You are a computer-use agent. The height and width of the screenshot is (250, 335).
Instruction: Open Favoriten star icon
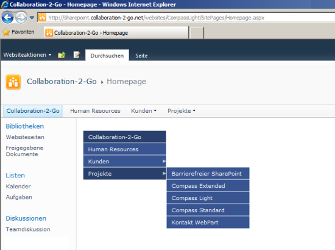6,32
